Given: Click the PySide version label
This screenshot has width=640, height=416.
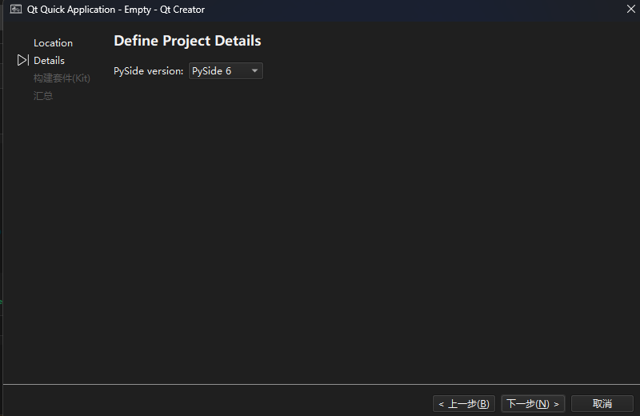Looking at the screenshot, I should point(149,71).
